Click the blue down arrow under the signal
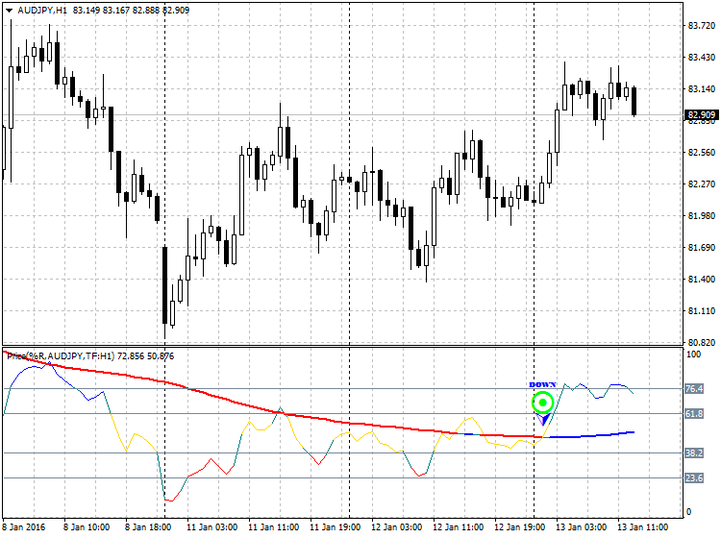 [x=544, y=420]
